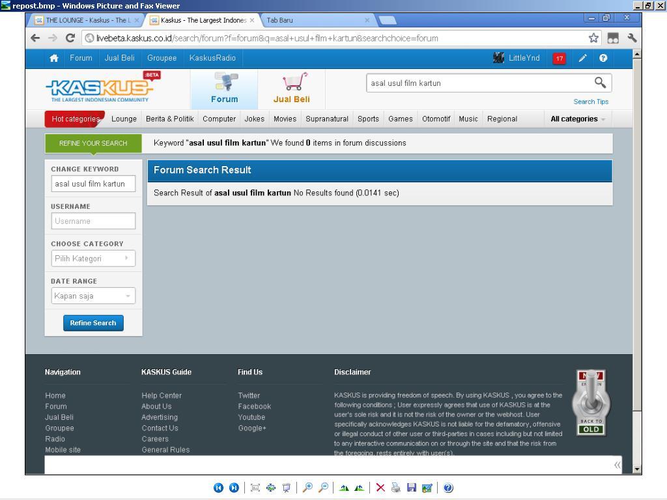
Task: Rotate the image clockwise
Action: click(344, 488)
